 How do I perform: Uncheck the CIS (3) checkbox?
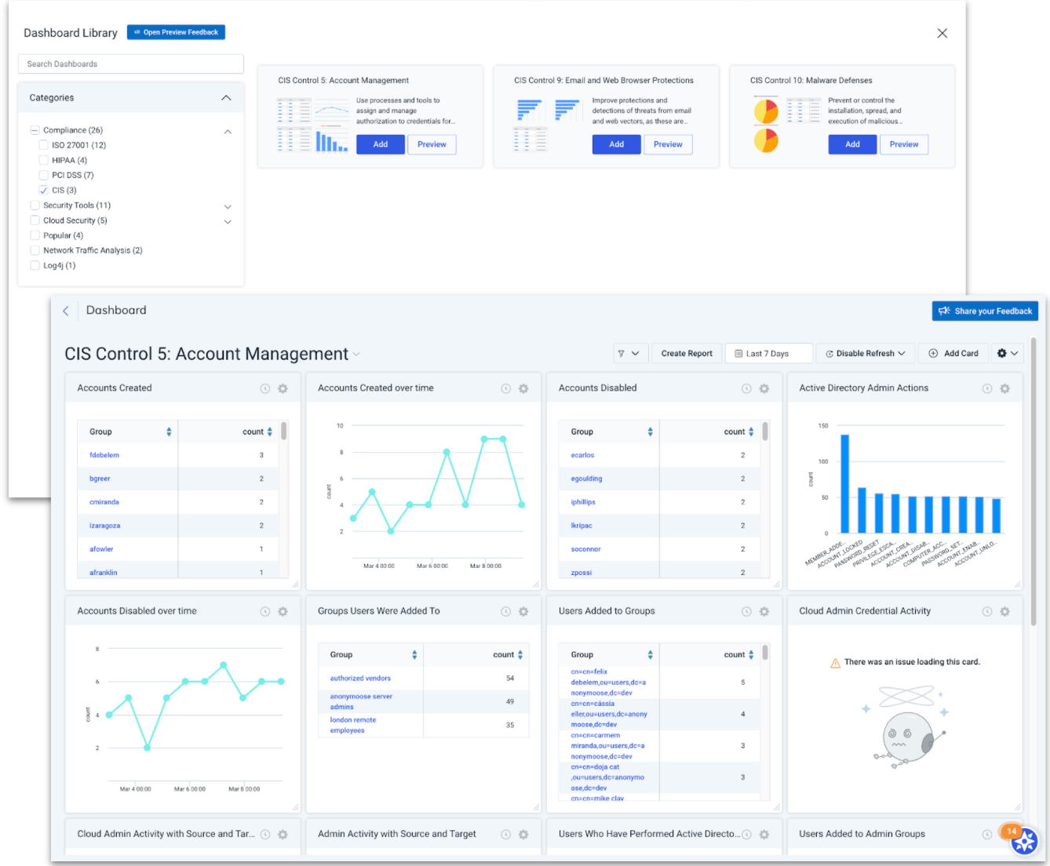pos(44,191)
